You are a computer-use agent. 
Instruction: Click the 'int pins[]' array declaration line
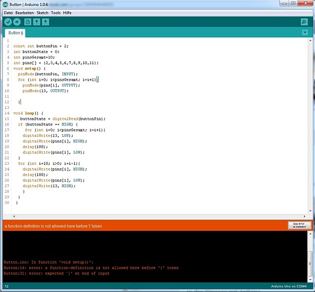point(56,63)
